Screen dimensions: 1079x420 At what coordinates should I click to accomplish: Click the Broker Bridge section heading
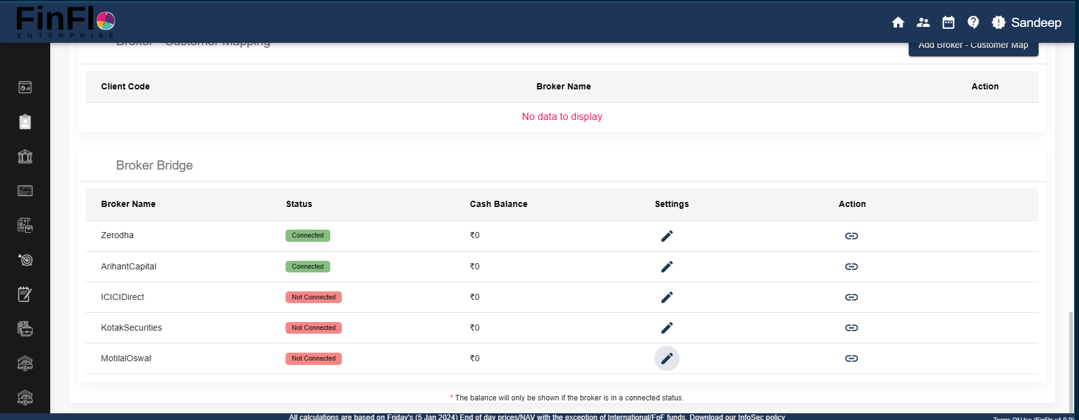[154, 165]
